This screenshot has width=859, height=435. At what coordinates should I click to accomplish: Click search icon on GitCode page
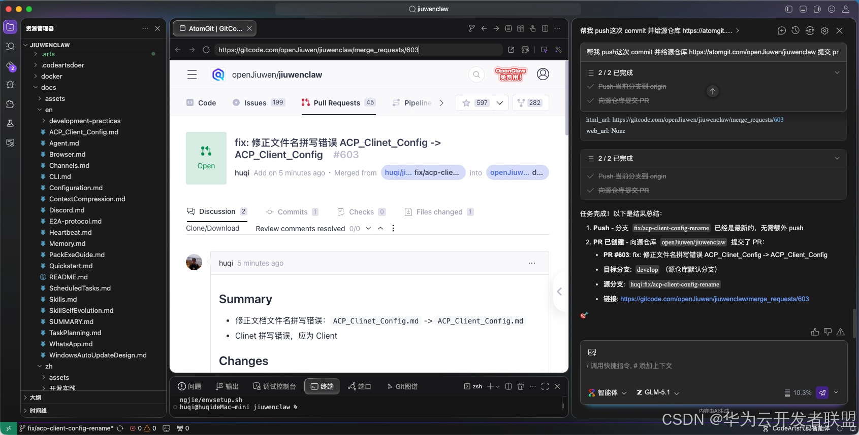pyautogui.click(x=476, y=75)
